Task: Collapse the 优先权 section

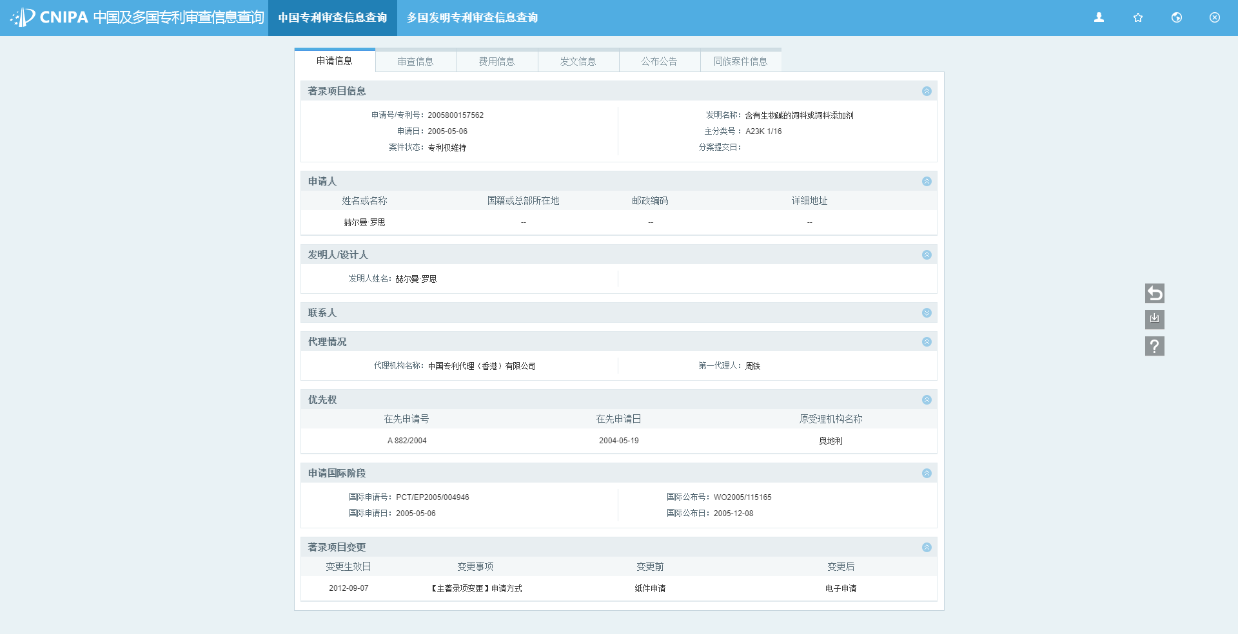Action: click(x=926, y=399)
